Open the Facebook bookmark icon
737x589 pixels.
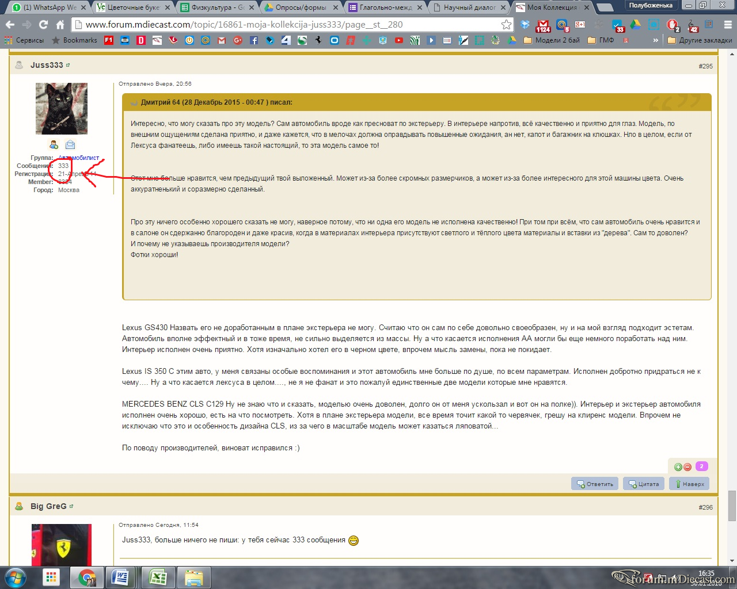[x=254, y=40]
